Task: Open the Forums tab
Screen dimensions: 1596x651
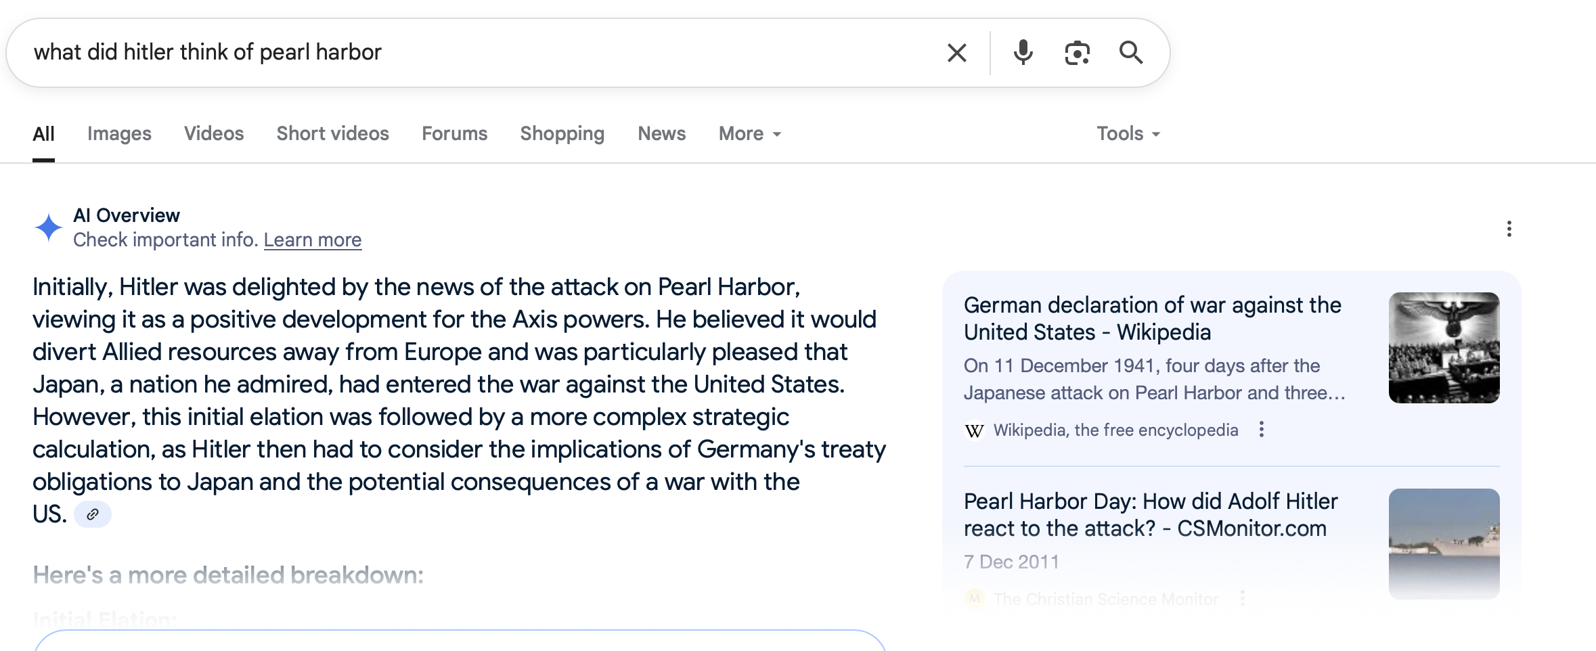Action: click(454, 134)
